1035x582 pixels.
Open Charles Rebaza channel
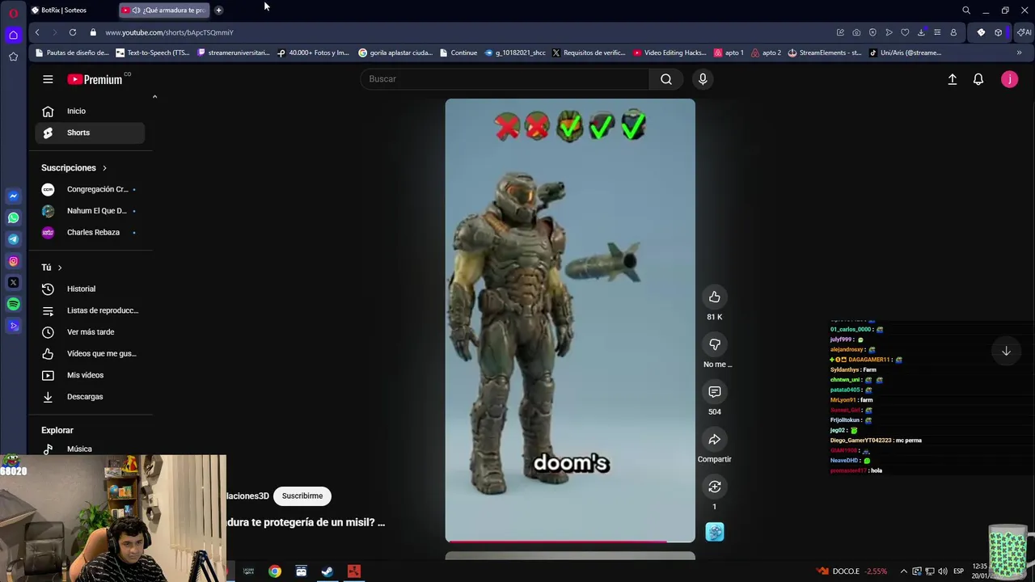pos(90,233)
